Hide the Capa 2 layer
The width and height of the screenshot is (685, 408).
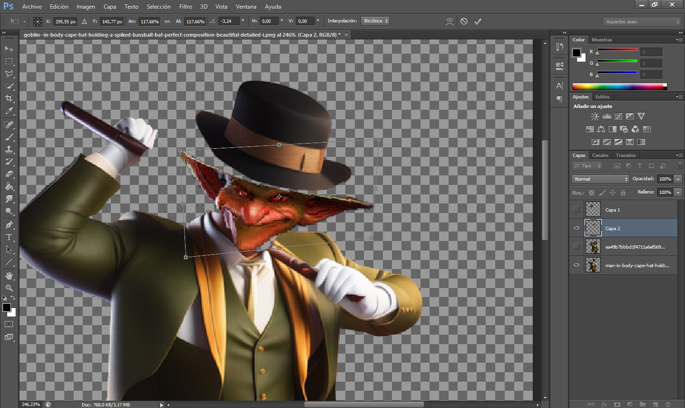tap(576, 228)
